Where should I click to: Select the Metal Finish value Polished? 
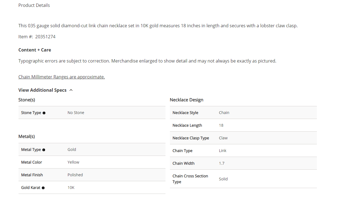point(75,175)
